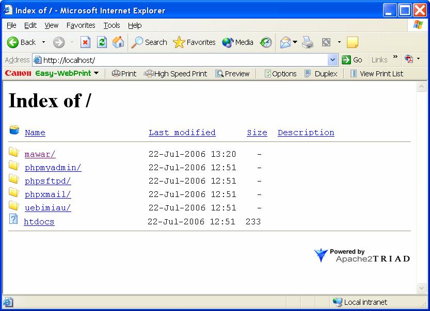Open the Edit menu
The image size is (430, 311).
click(x=30, y=25)
